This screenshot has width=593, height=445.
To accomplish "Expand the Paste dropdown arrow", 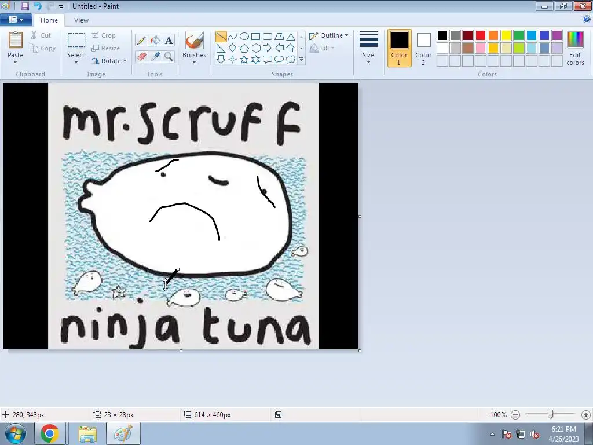I will (x=15, y=63).
